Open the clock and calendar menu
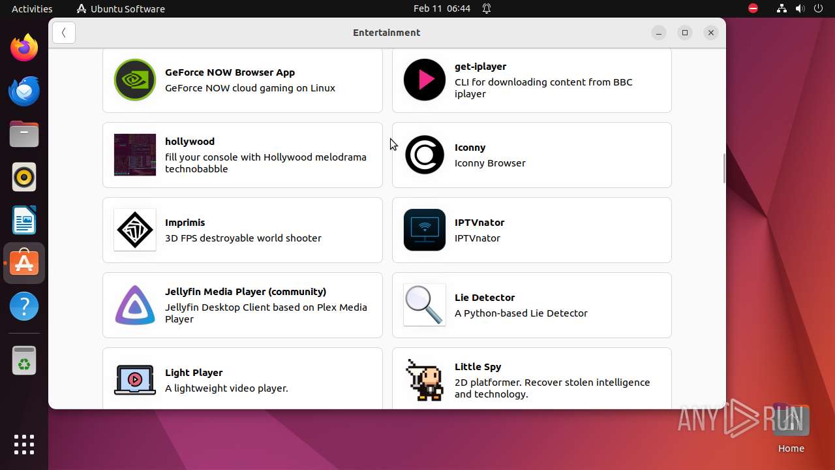Screen dimensions: 835x470 pyautogui.click(x=442, y=8)
